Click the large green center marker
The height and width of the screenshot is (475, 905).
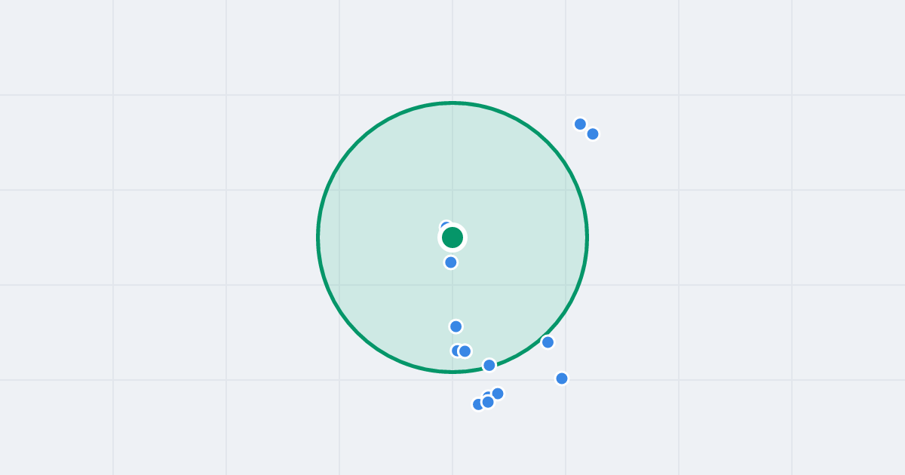point(452,237)
